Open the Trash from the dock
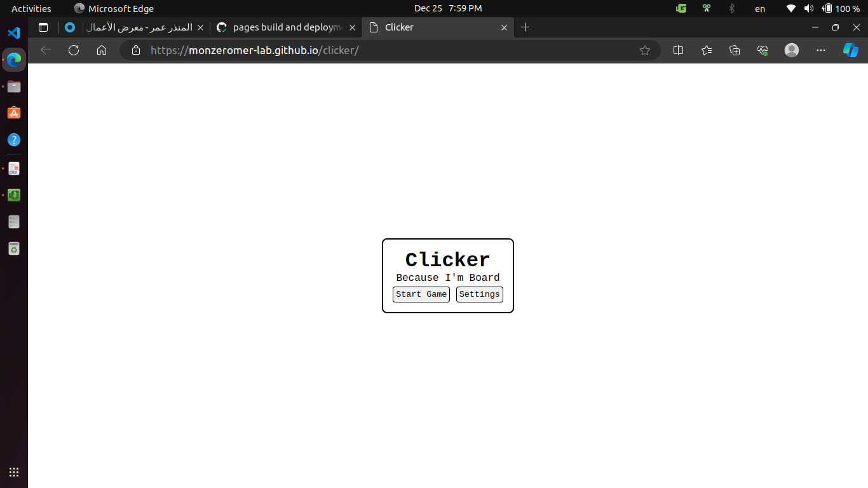 14,248
